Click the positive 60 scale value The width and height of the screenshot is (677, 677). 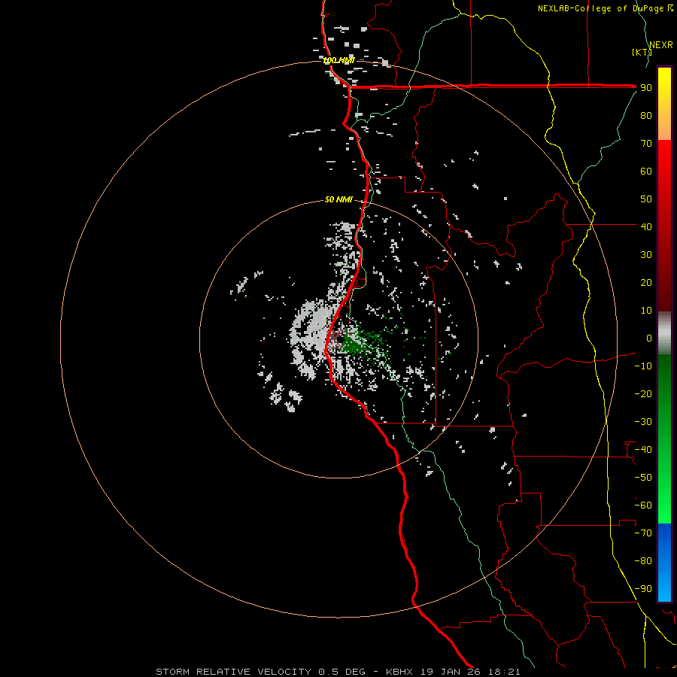point(646,171)
